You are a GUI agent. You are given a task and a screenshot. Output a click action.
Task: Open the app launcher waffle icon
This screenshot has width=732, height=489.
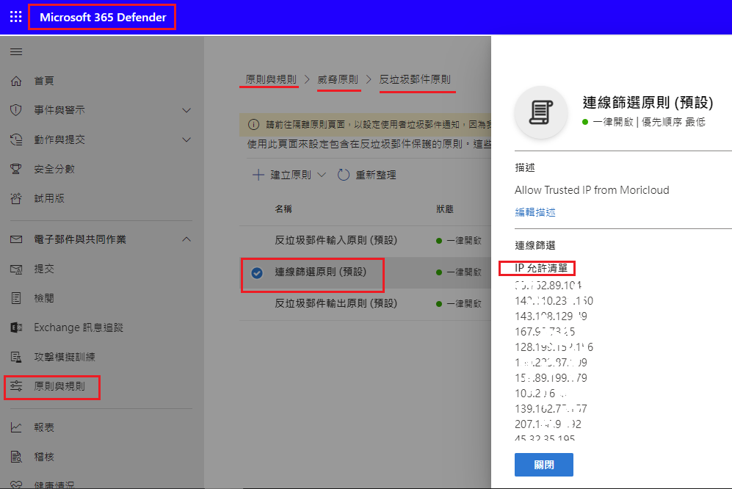point(16,18)
